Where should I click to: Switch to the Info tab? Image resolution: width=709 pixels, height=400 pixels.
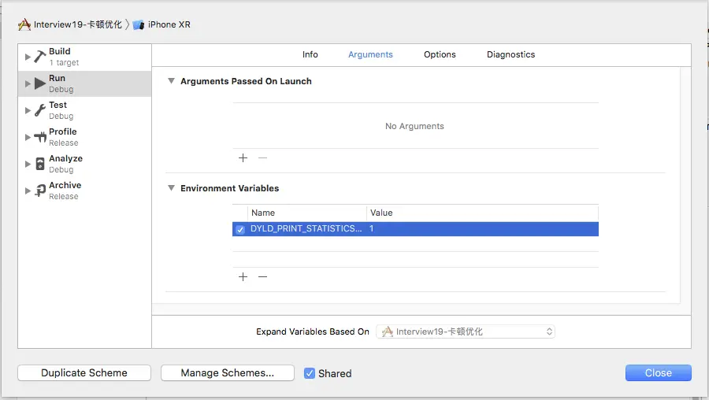310,54
